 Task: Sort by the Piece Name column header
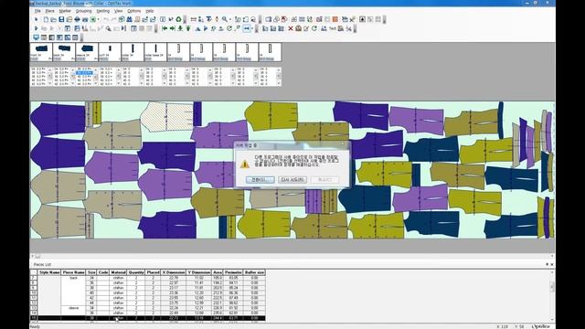[74, 272]
